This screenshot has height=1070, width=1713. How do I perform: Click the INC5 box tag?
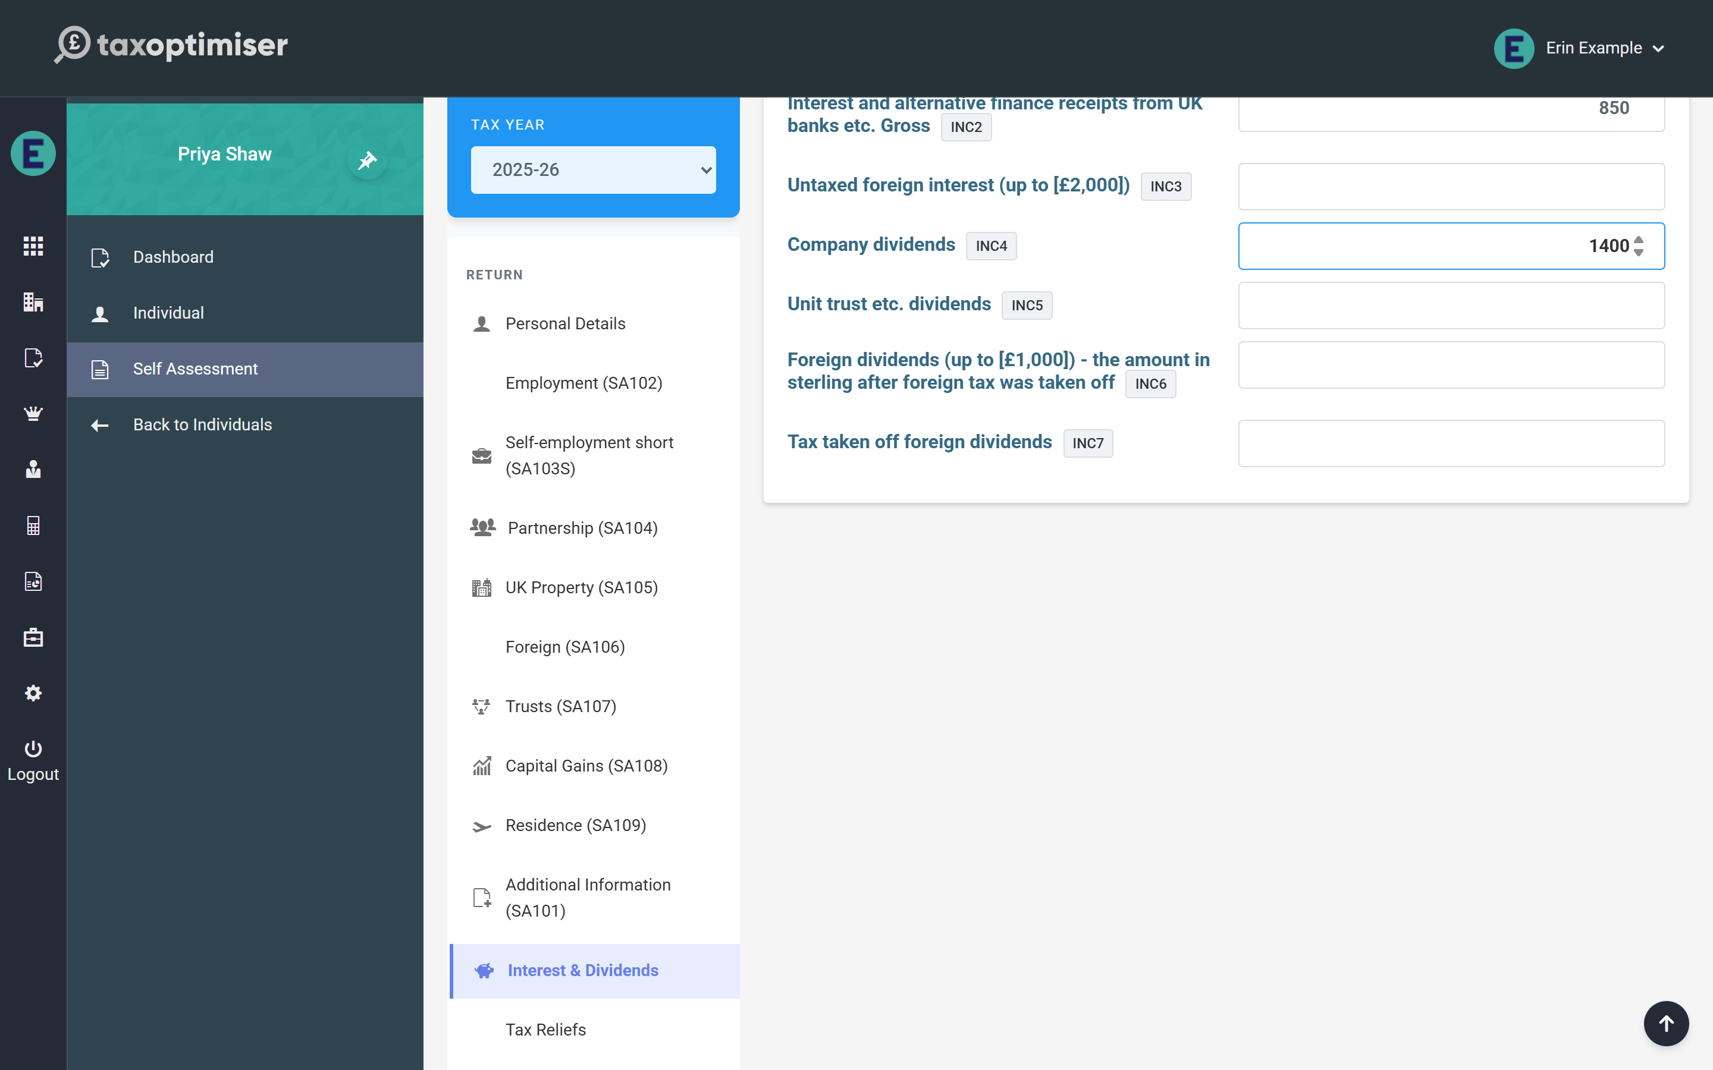point(1027,306)
